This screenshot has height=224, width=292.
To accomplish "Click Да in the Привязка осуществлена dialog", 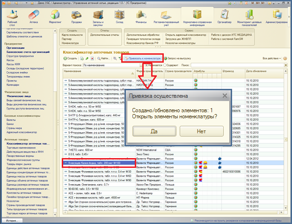I will point(154,131).
